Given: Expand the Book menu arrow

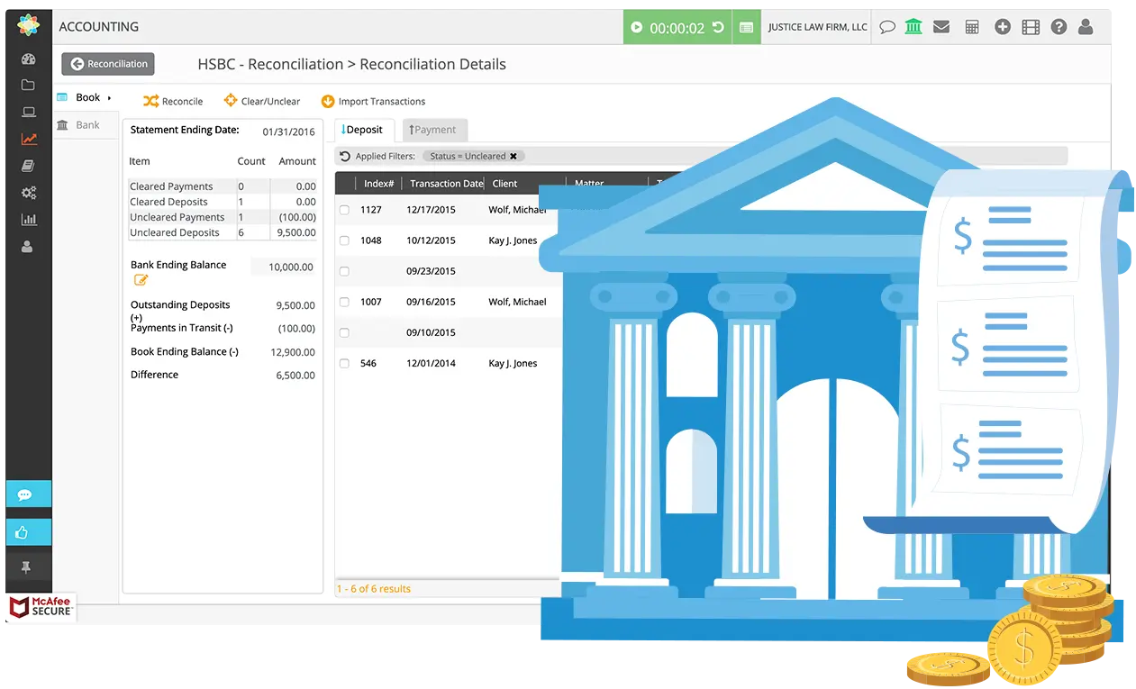Looking at the screenshot, I should (x=109, y=98).
